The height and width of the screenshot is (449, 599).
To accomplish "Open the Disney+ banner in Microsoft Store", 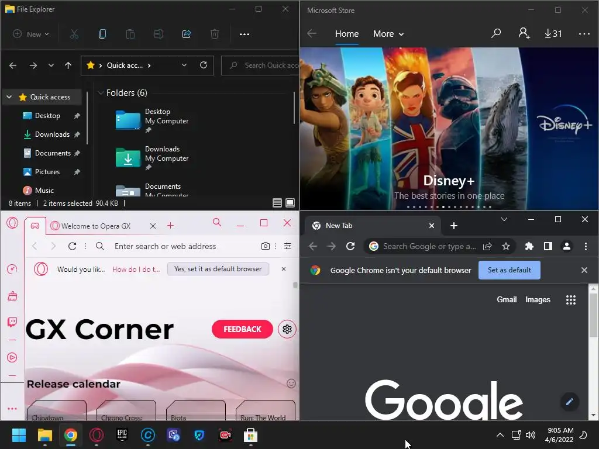I will (x=449, y=128).
